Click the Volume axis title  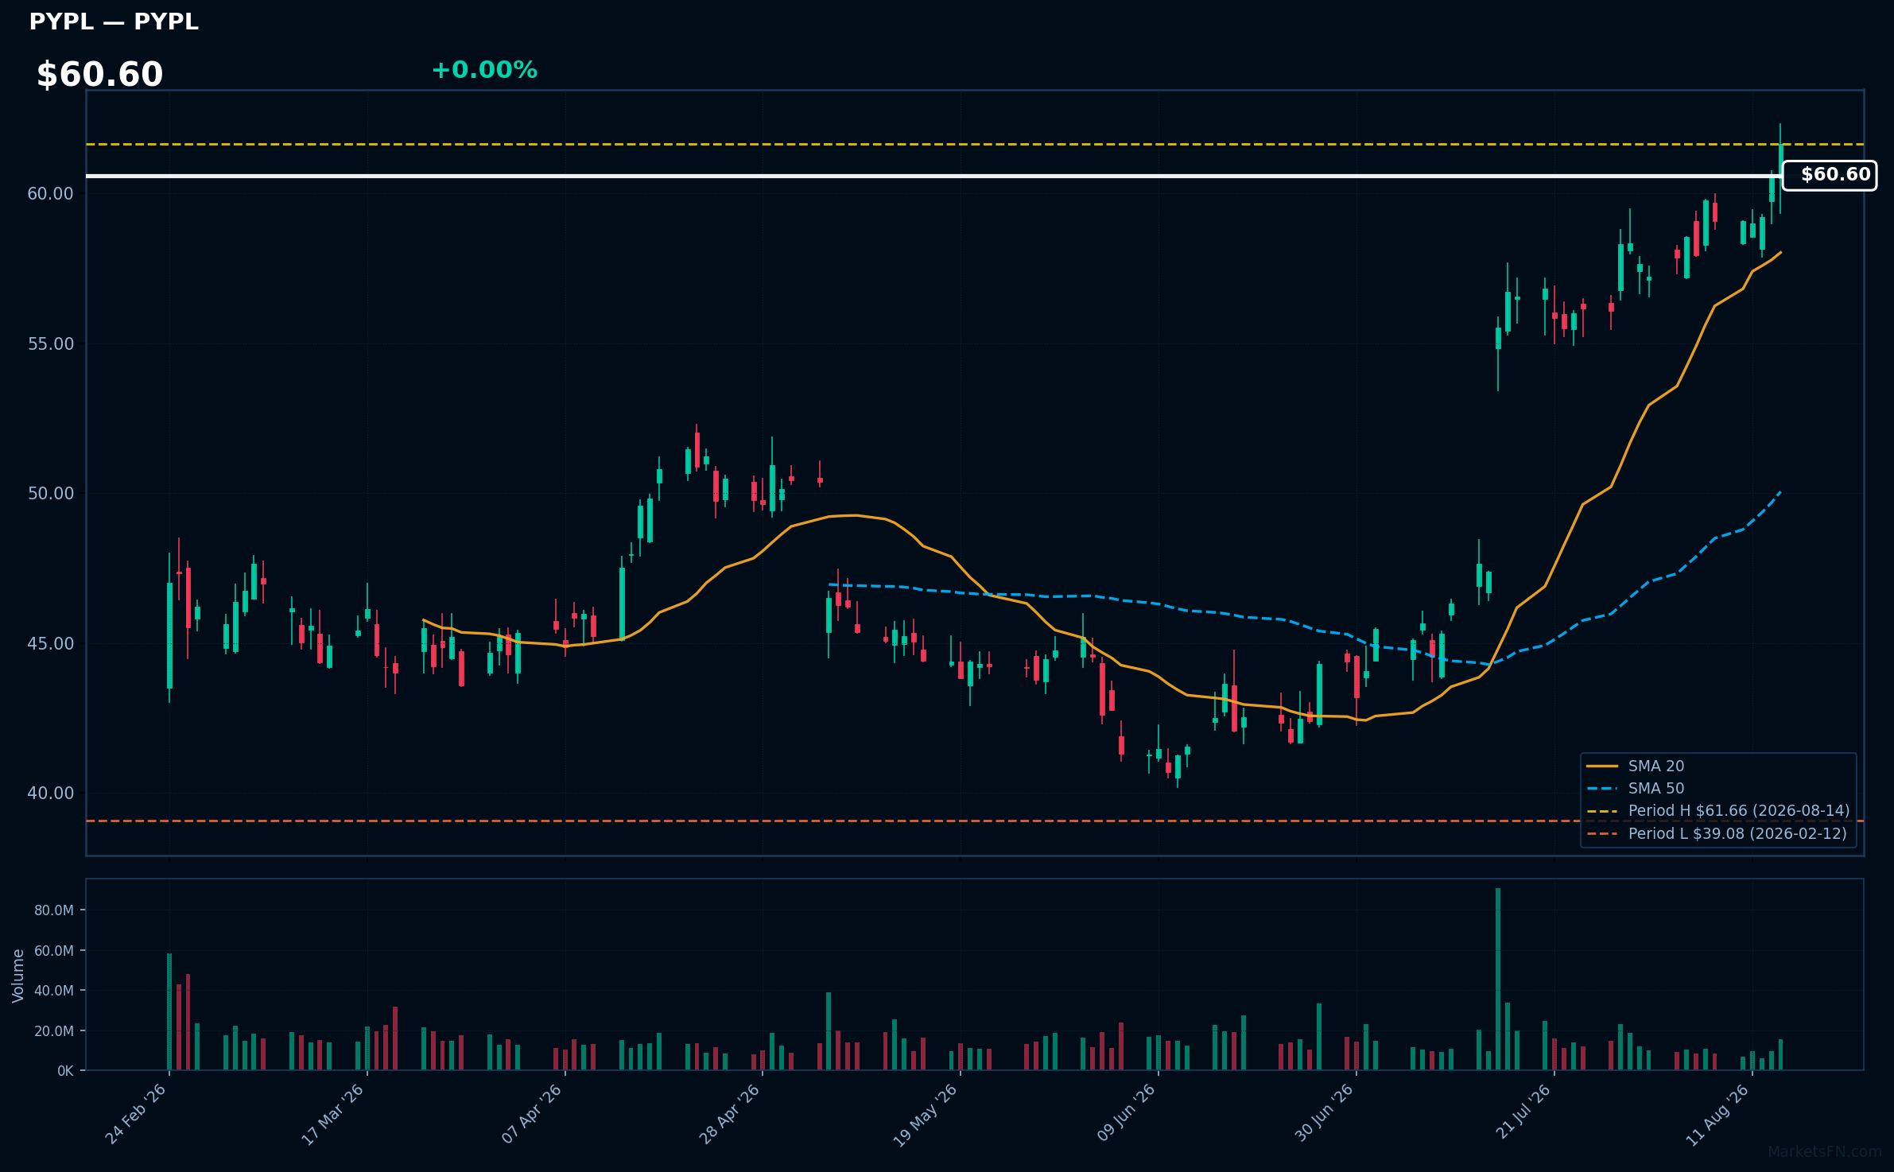pos(18,976)
